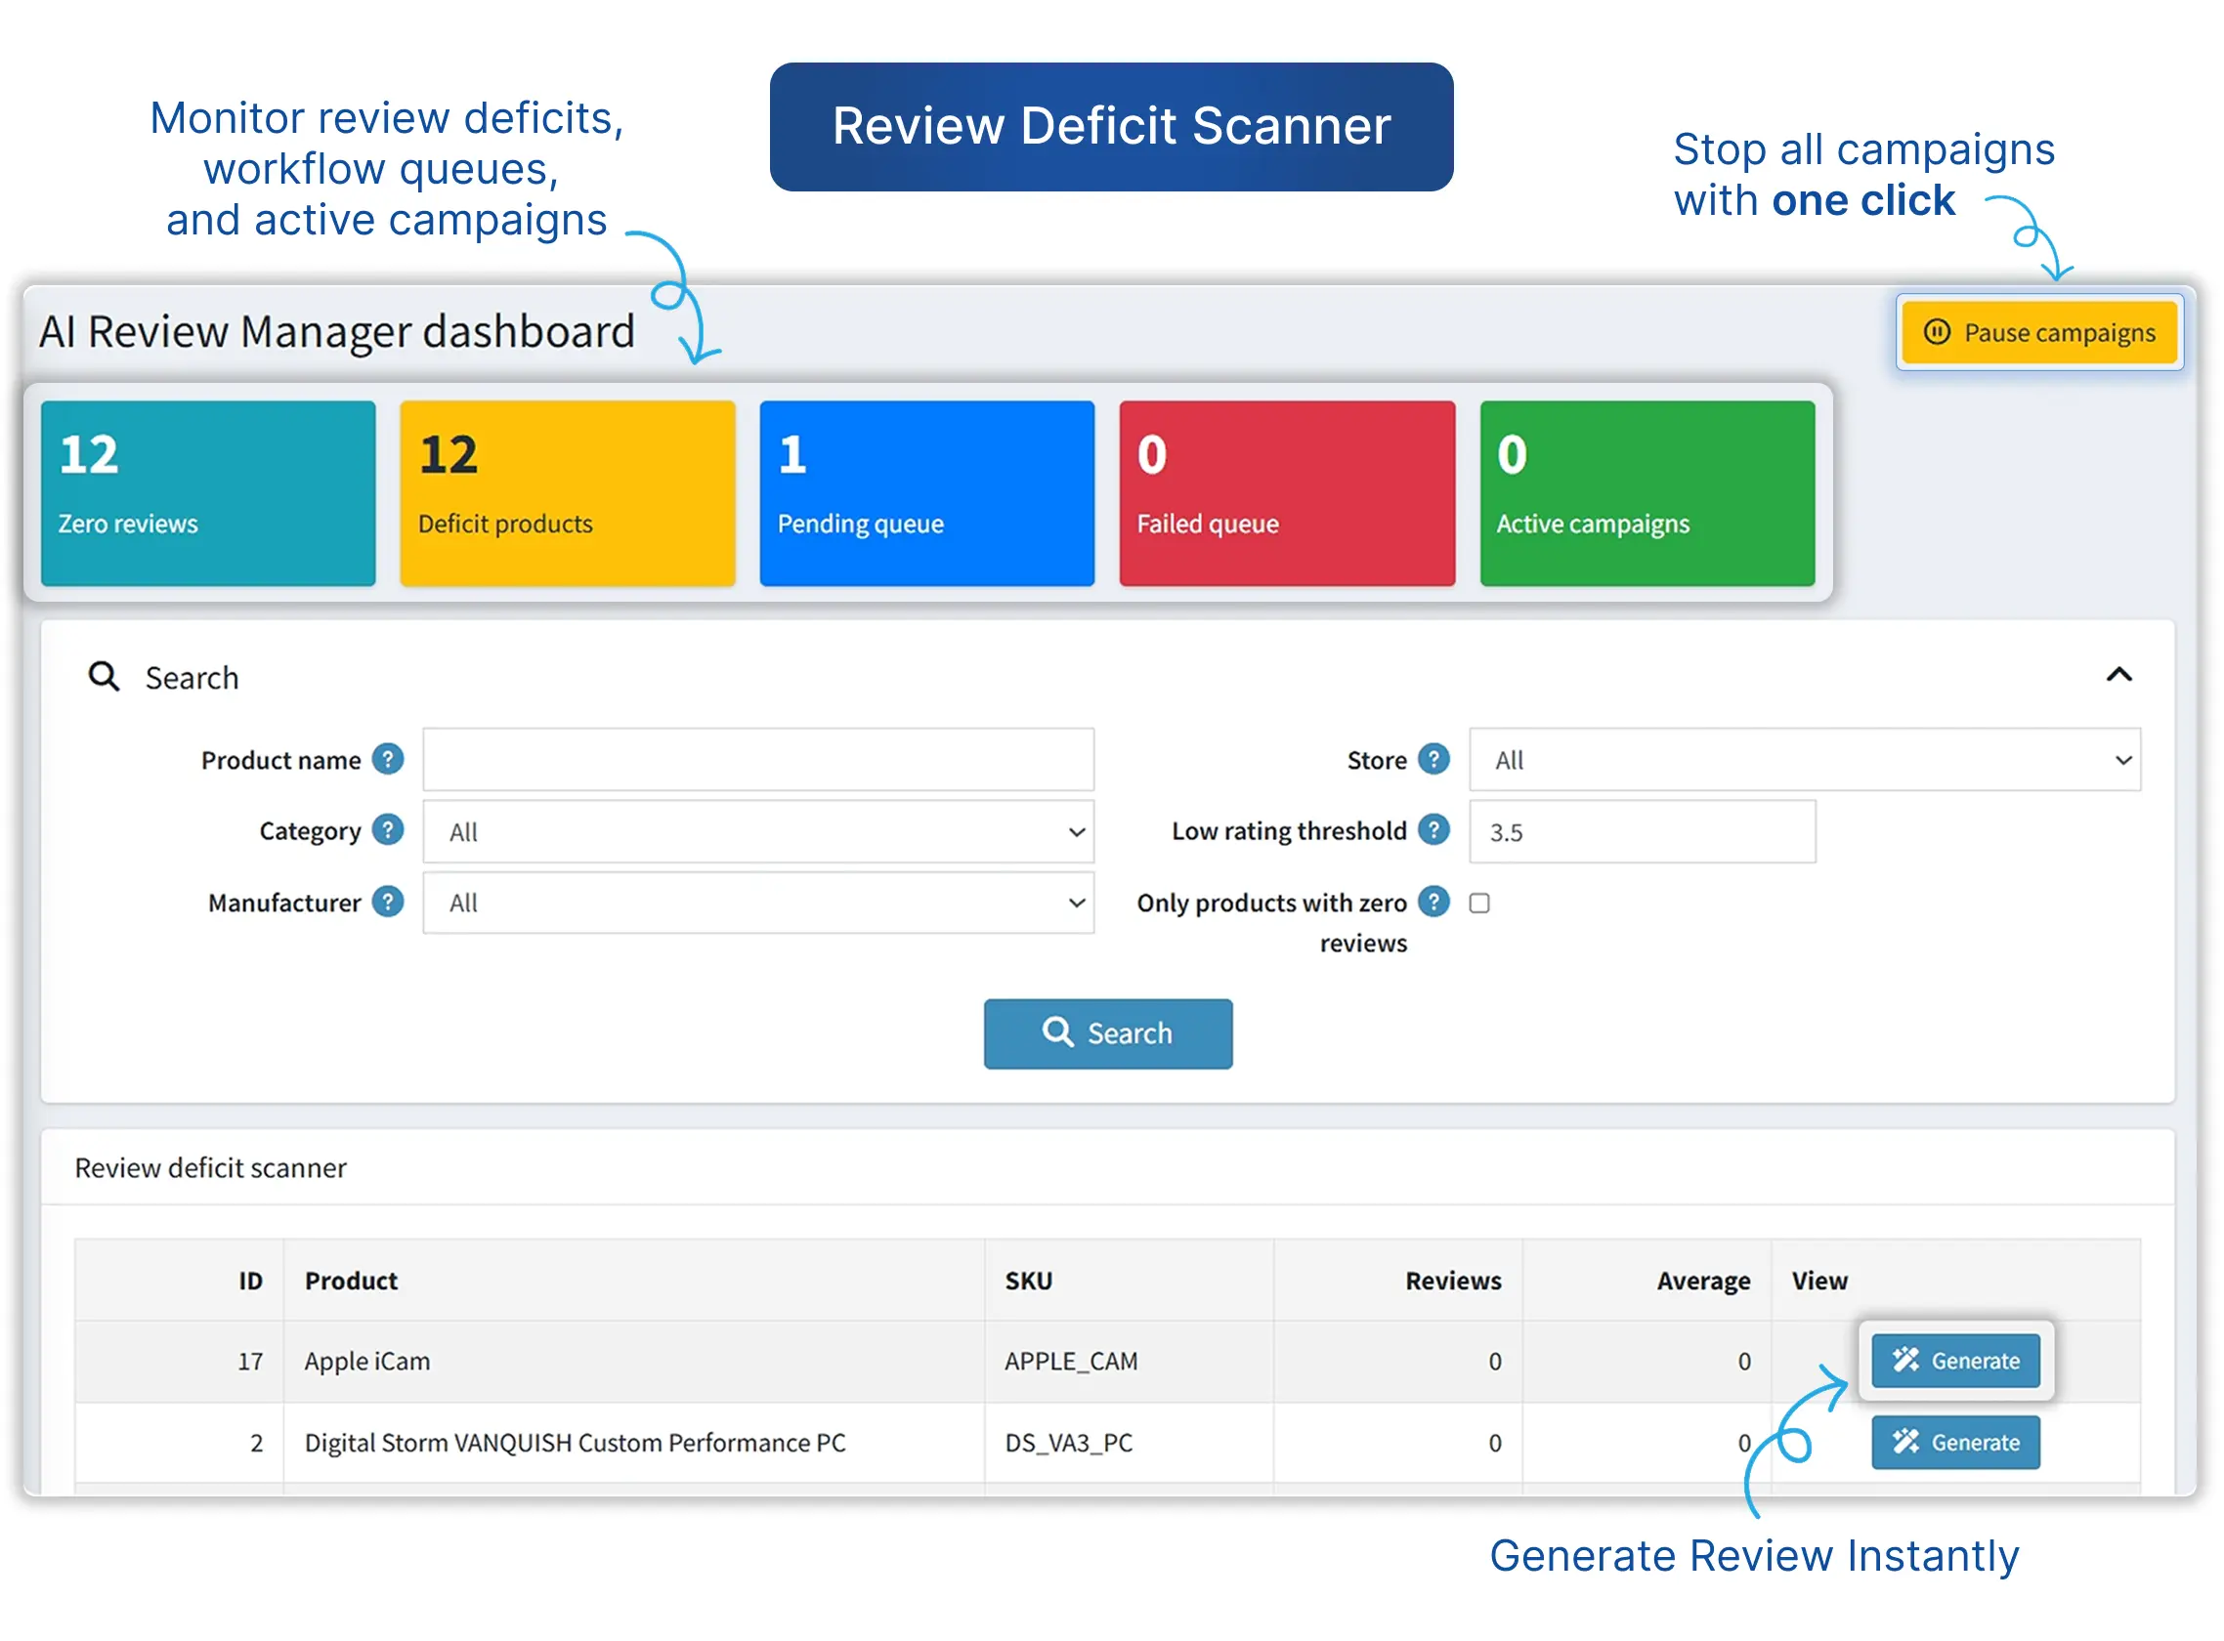Open the Deficit products summary card
This screenshot has height=1641, width=2224.
[568, 492]
